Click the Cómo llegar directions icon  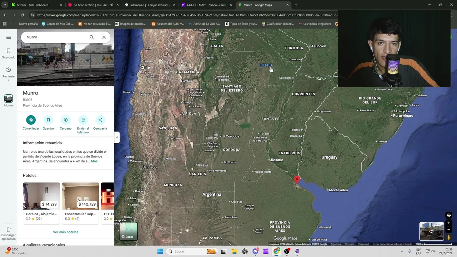[x=31, y=120]
